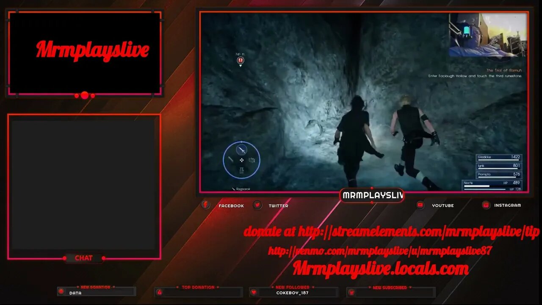
Task: Click the empty New Subscriber field
Action: (391, 292)
